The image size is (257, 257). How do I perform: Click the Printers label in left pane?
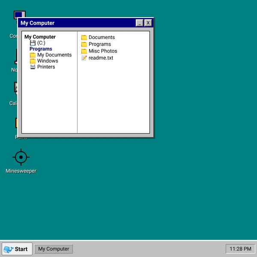[46, 67]
